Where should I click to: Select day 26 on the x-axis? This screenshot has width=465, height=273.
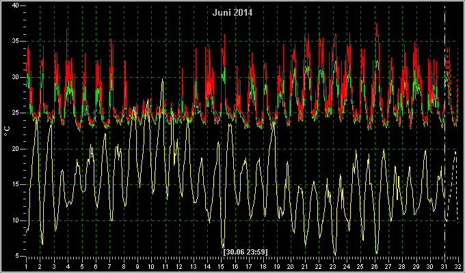point(375,266)
